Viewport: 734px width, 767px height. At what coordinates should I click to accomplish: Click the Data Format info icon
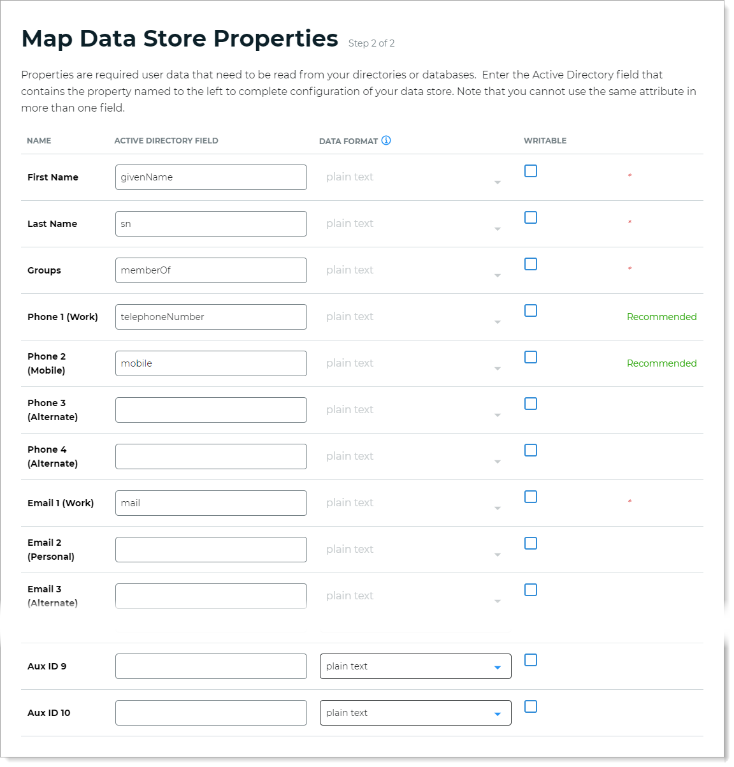[x=386, y=140]
